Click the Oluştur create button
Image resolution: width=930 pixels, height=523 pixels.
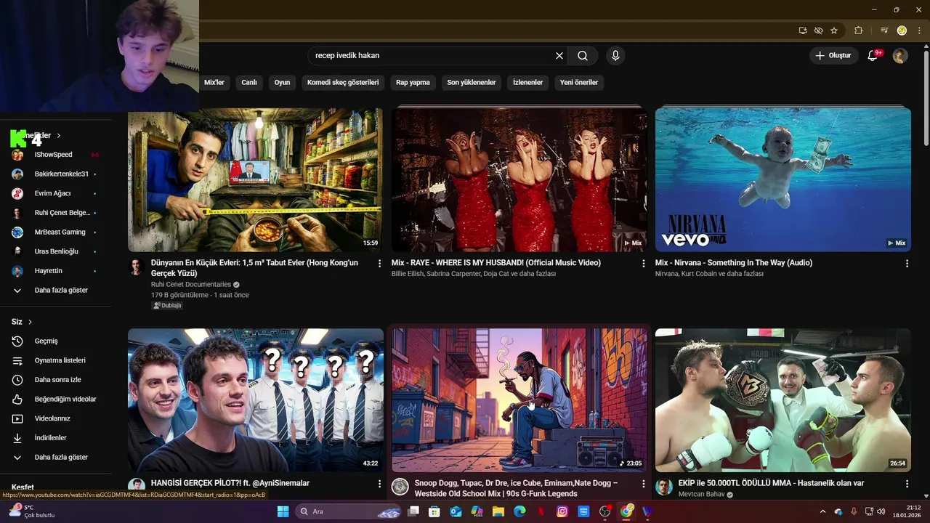point(833,55)
